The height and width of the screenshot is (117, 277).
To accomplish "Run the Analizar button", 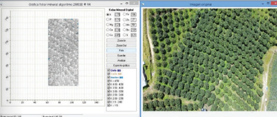I will point(121,60).
